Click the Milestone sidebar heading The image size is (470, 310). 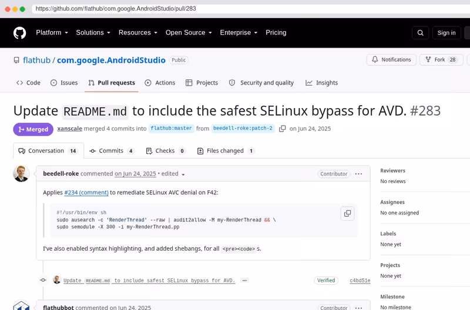pyautogui.click(x=392, y=297)
